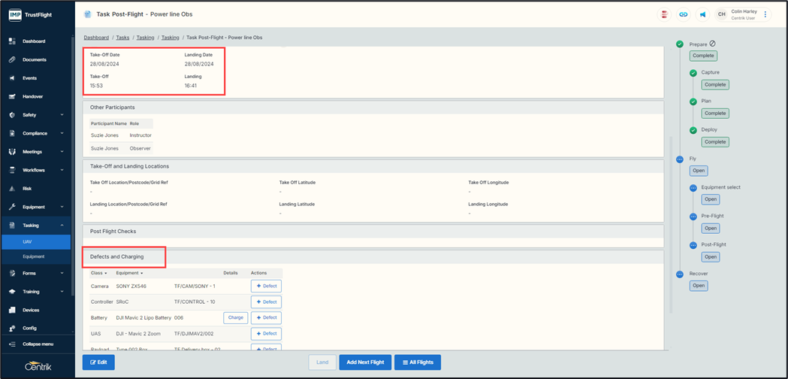Click the blue link chain icon
Viewport: 788px width, 379px height.
[x=683, y=14]
